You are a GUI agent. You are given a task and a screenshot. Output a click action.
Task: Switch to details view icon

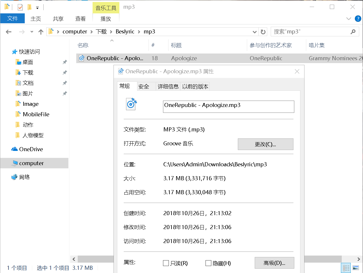click(x=346, y=268)
